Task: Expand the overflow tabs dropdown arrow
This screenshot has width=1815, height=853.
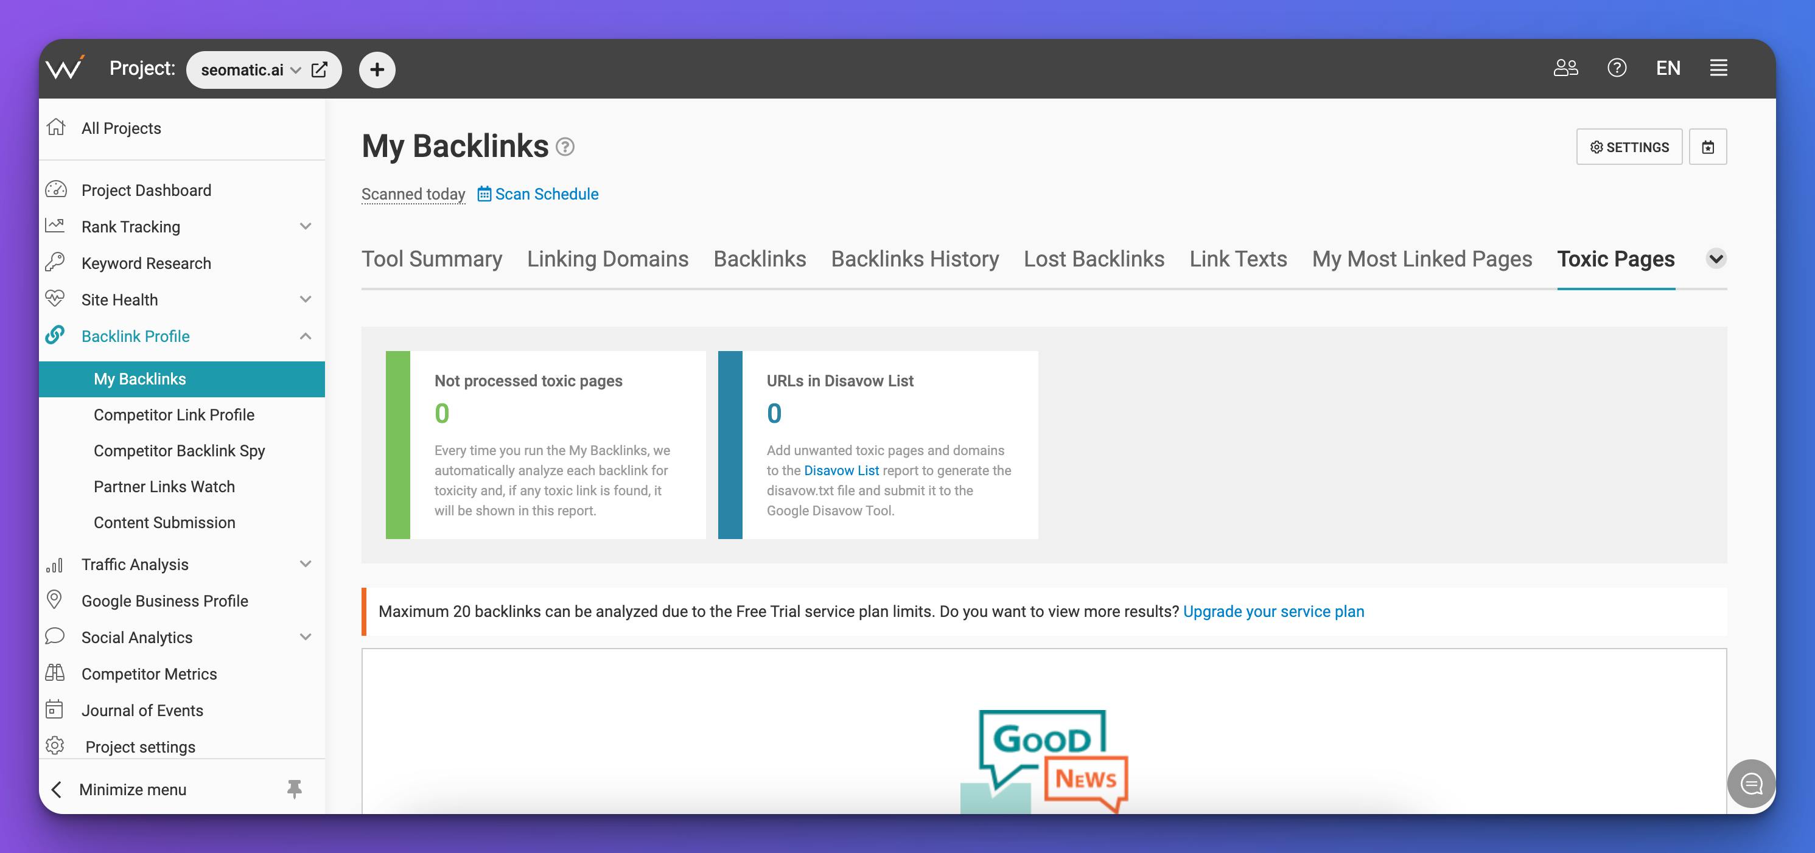Action: [x=1716, y=258]
